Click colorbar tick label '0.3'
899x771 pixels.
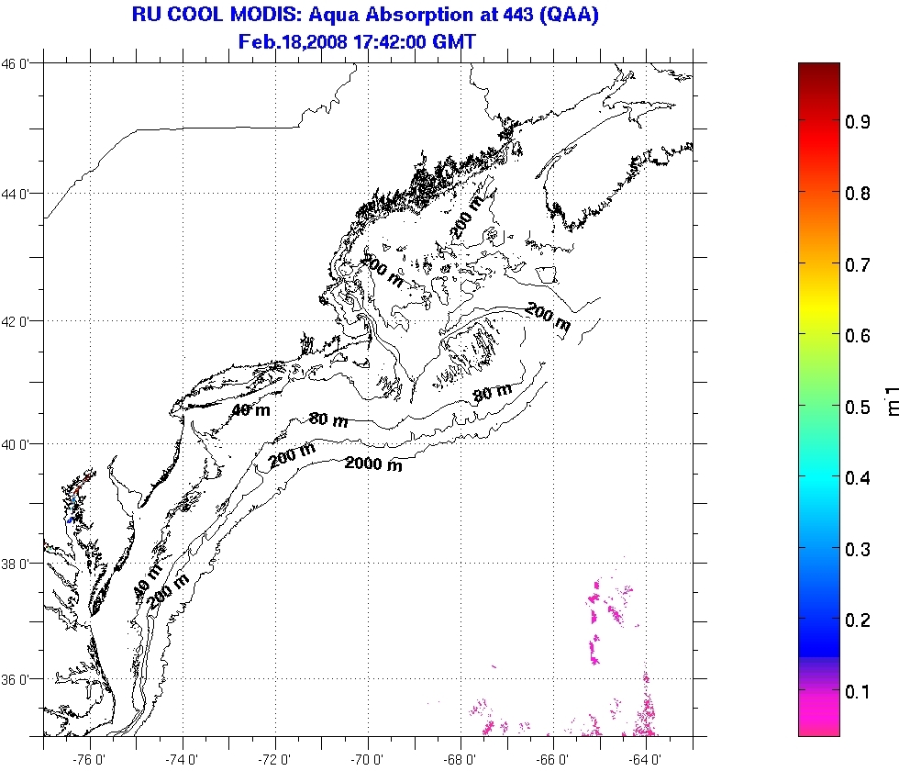(857, 550)
